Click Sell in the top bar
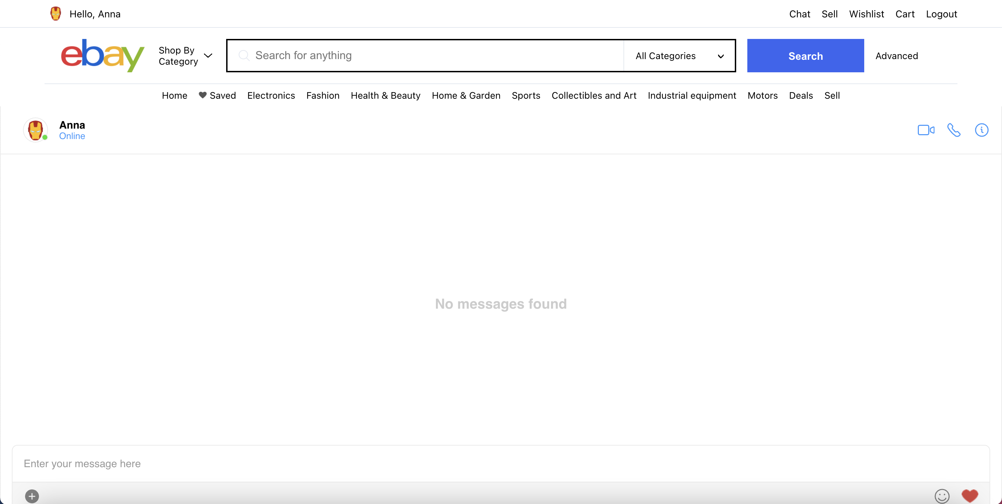This screenshot has width=1002, height=504. pos(829,14)
